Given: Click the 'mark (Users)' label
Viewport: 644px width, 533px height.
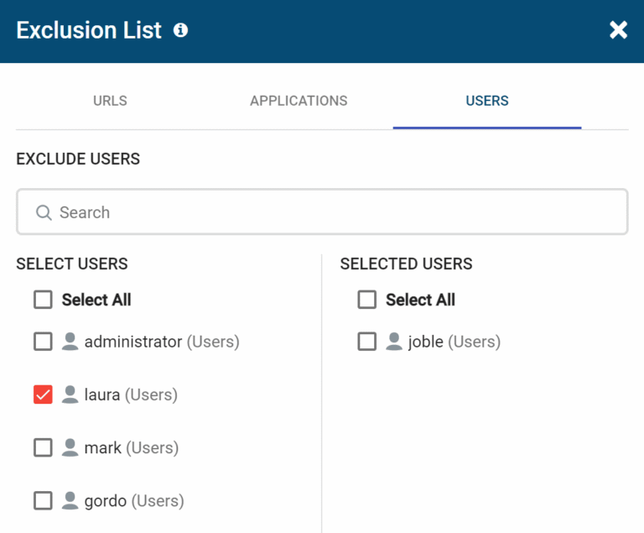Looking at the screenshot, I should click(132, 448).
